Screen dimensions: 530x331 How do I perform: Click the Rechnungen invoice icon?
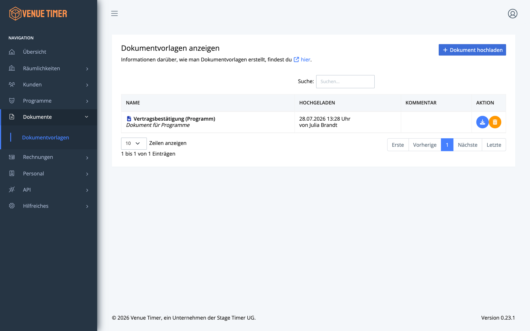[12, 157]
